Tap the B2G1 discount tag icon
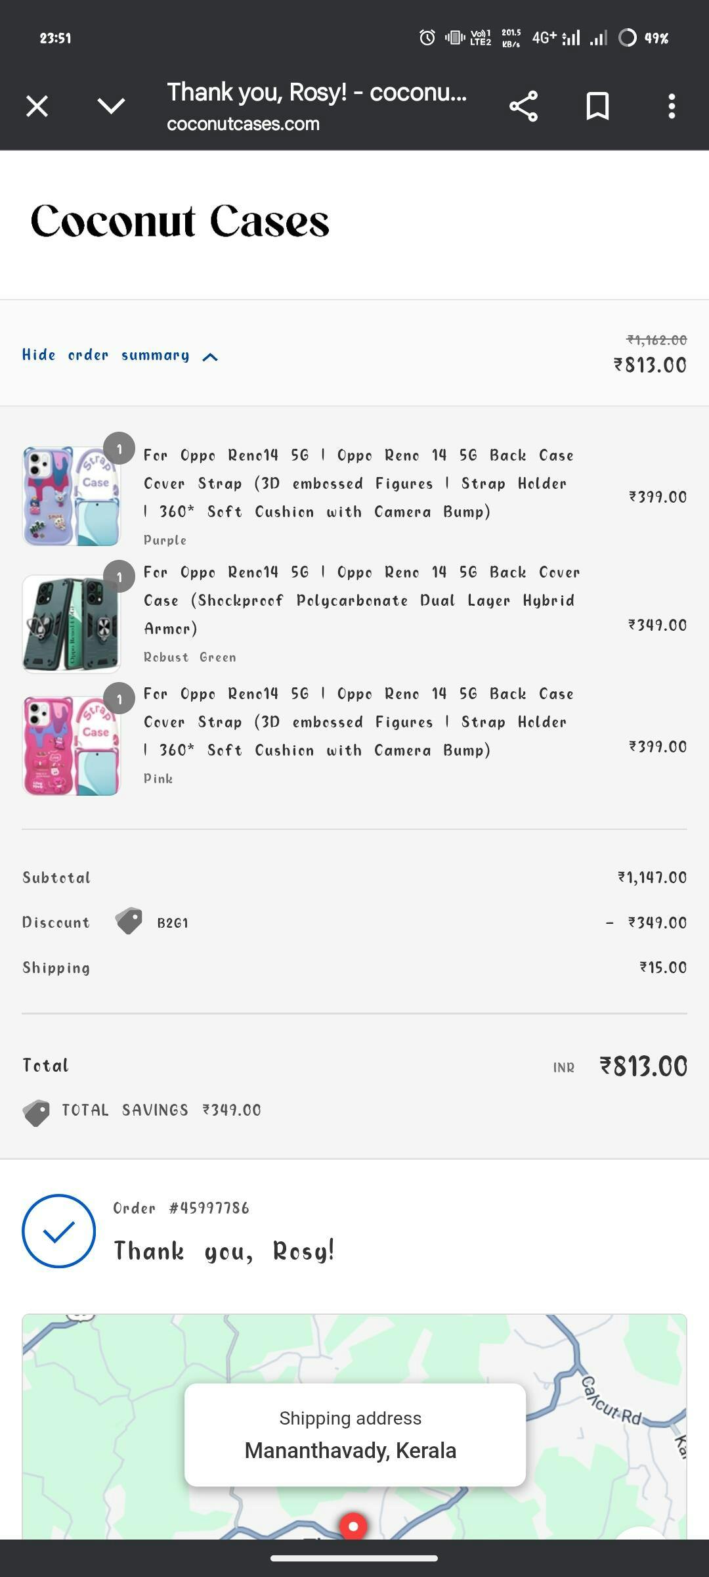 click(x=129, y=921)
